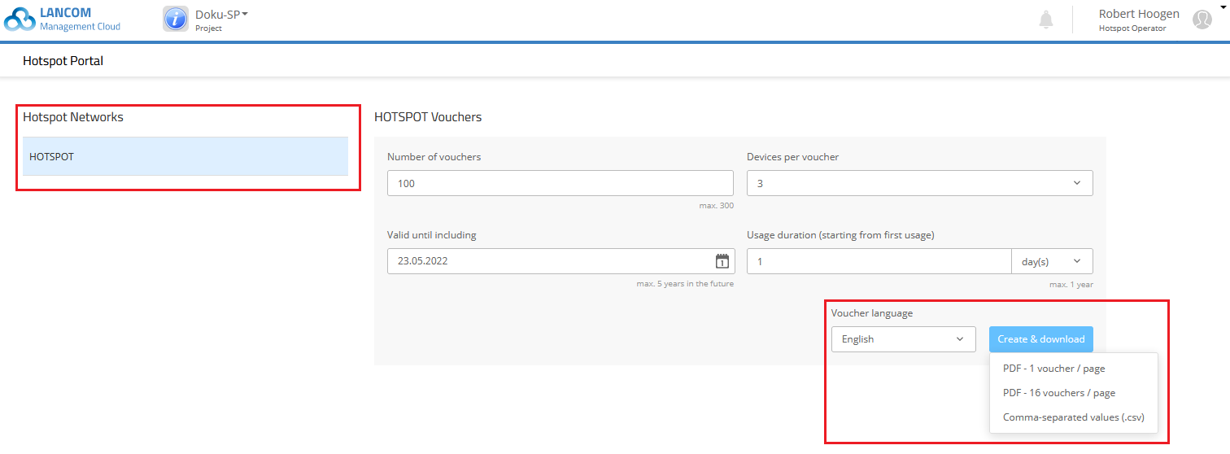This screenshot has width=1230, height=454.
Task: Focus the Valid until including date field
Action: 549,261
